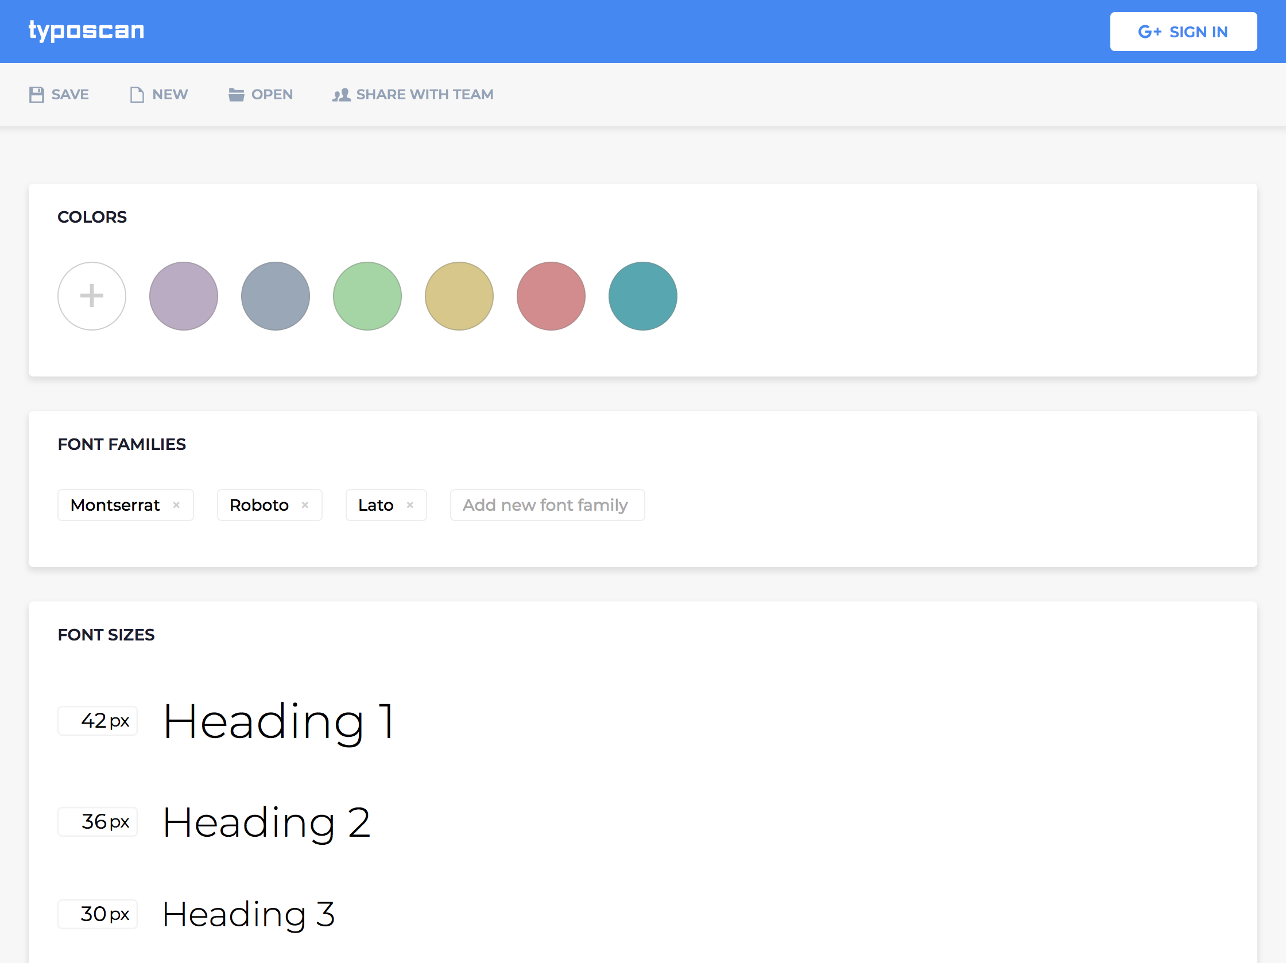The height and width of the screenshot is (963, 1286).
Task: Remove Lato font via its x icon
Action: click(x=410, y=505)
